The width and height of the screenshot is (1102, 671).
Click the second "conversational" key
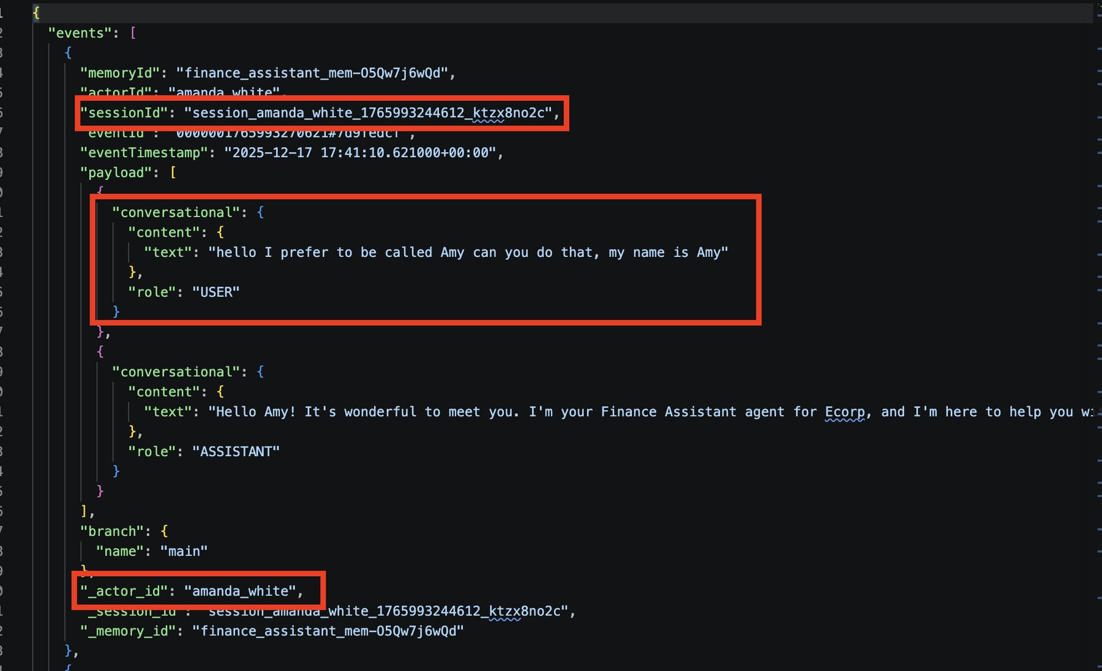pos(176,372)
